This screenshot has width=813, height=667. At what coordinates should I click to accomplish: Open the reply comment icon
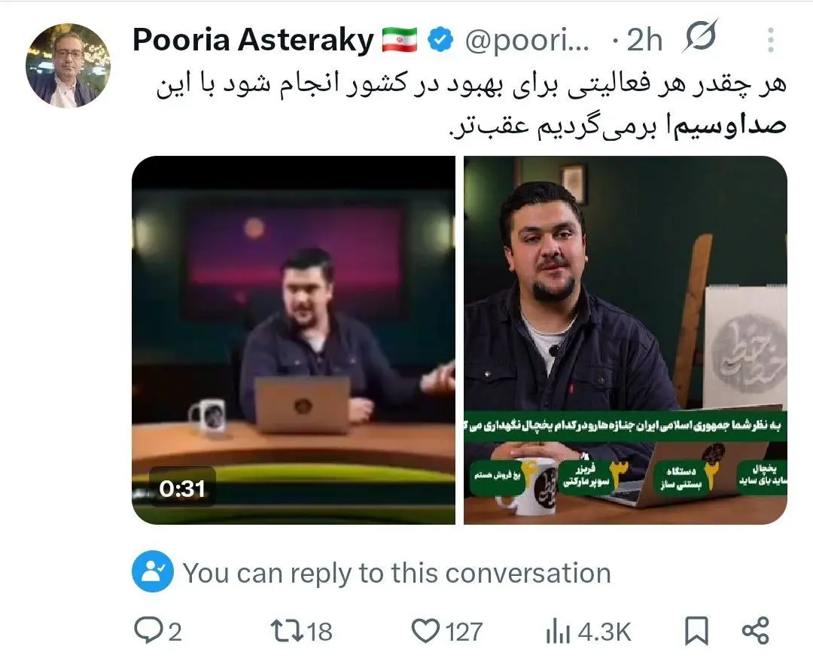click(x=148, y=630)
